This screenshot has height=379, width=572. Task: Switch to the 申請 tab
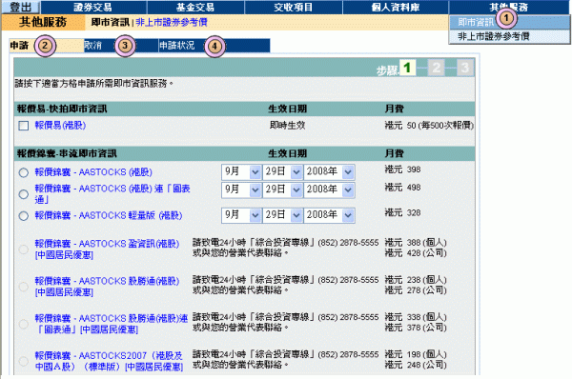pos(47,46)
